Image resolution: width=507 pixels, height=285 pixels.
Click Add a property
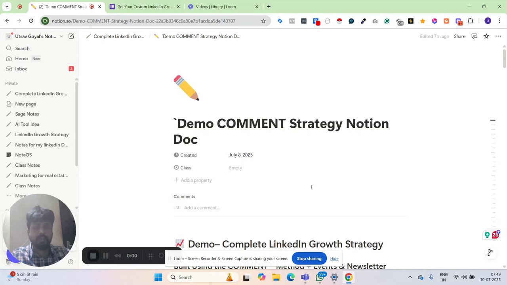pos(193,180)
